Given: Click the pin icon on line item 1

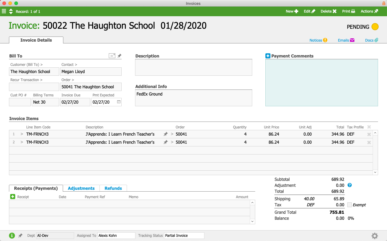Looking at the screenshot, I should (x=166, y=134).
